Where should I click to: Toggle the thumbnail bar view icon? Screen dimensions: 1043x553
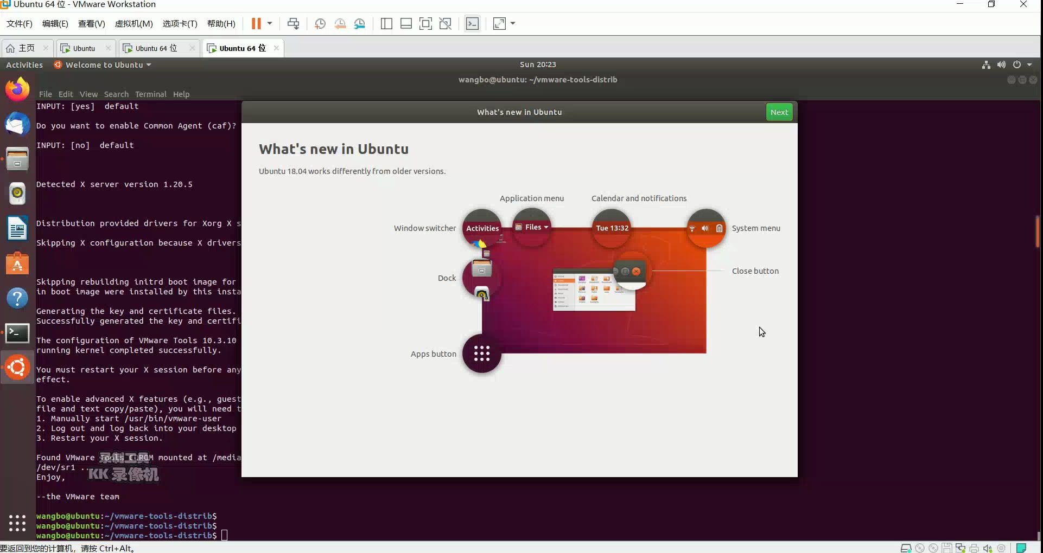(x=406, y=23)
